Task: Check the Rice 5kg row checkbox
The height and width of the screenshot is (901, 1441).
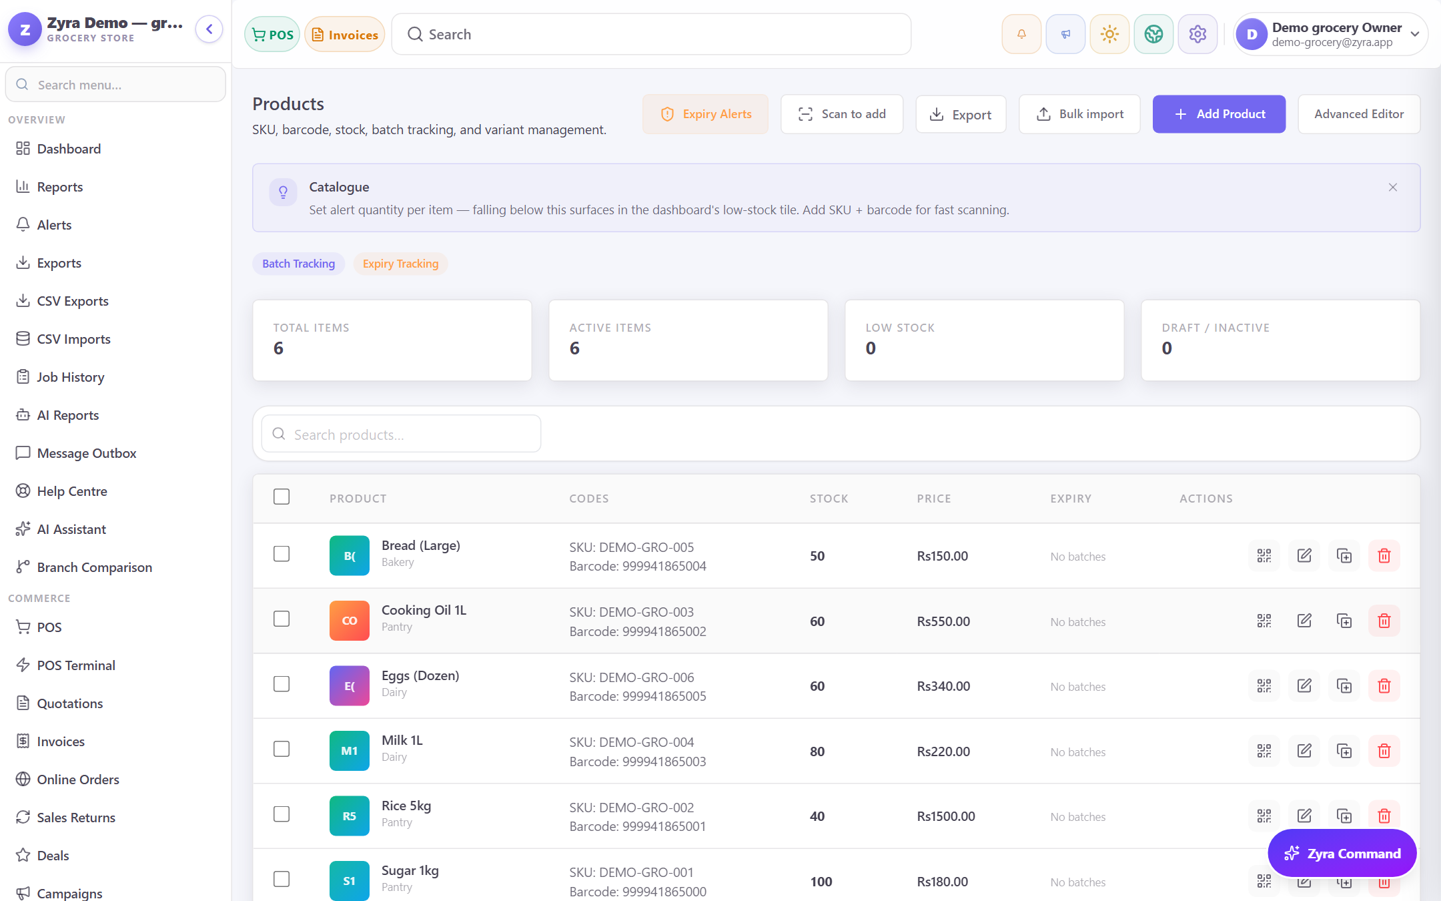Action: pos(282,814)
